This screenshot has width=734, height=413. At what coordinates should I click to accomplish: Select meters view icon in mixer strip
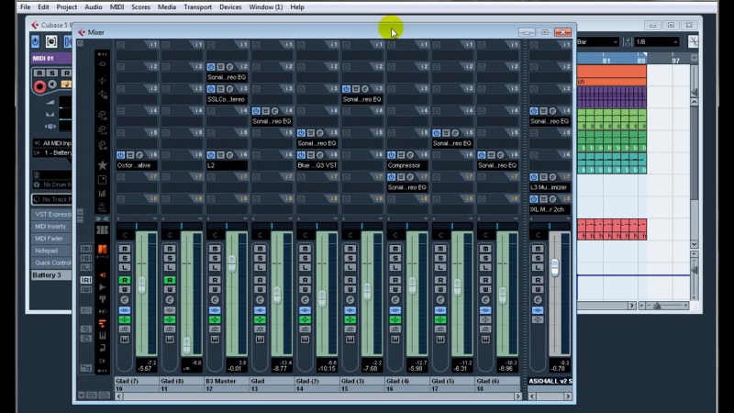pos(102,194)
